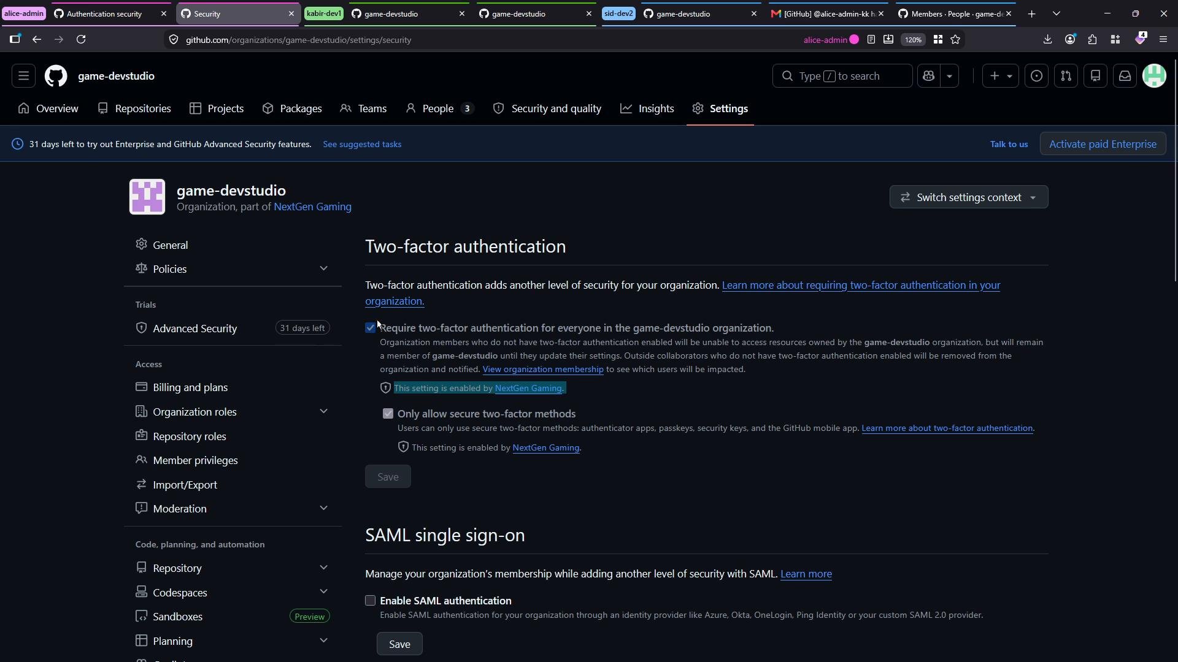Open the Repositories tab
1178x662 pixels.
[134, 108]
